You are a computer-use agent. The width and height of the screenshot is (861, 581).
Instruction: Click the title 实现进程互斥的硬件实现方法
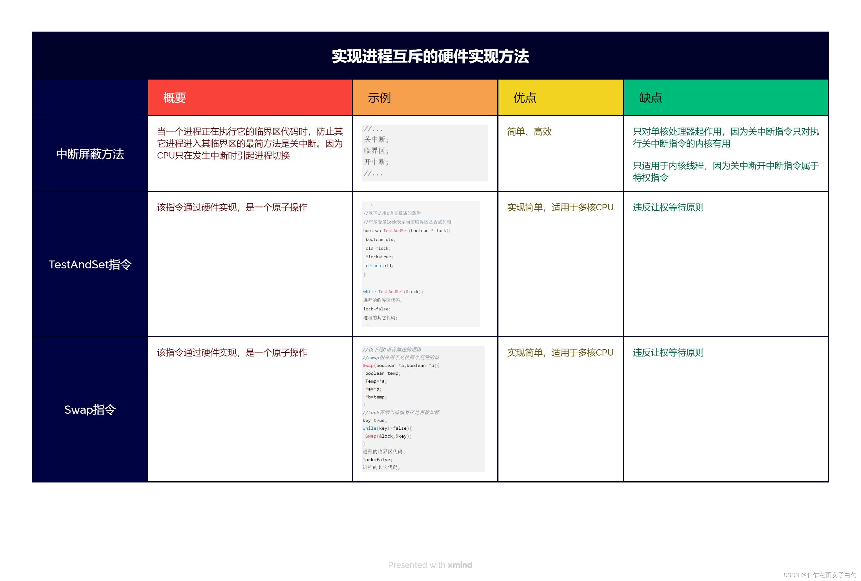[430, 56]
